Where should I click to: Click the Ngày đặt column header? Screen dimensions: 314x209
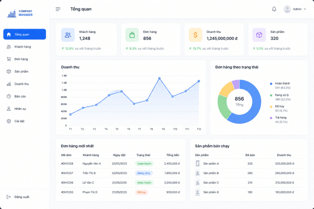pyautogui.click(x=119, y=155)
